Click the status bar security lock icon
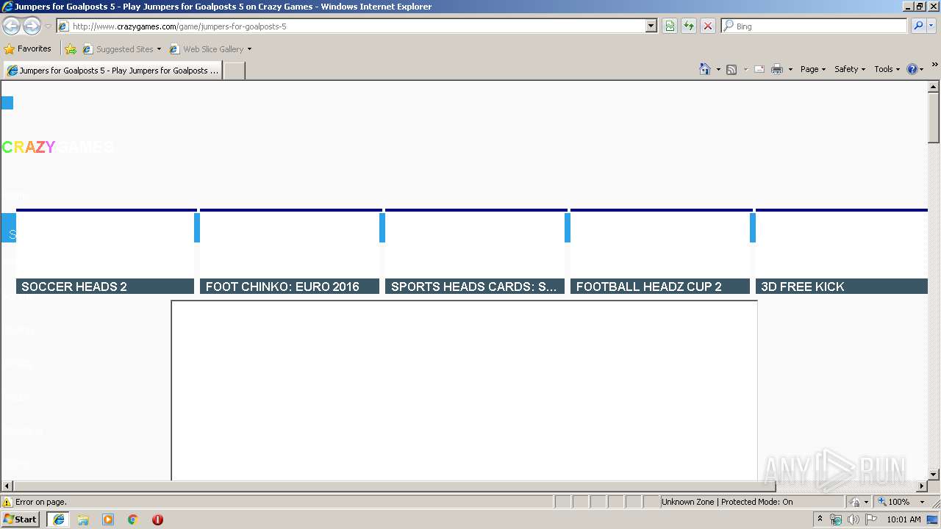The image size is (941, 529). (x=855, y=502)
